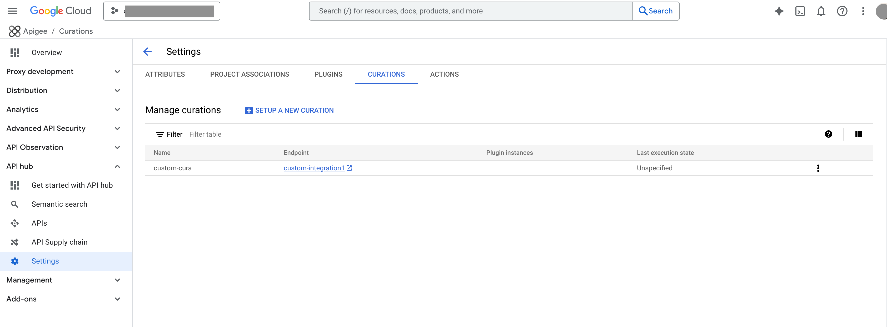Click the help icon above the curations table
This screenshot has width=887, height=327.
[x=829, y=134]
